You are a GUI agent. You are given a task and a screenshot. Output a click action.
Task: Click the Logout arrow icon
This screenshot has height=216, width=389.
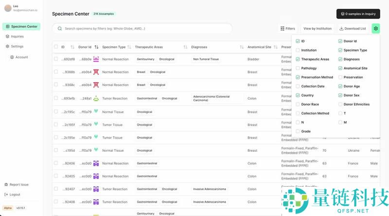coord(6,195)
